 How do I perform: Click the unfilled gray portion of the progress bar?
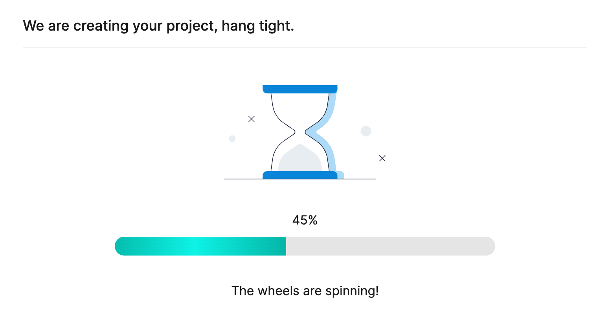tap(391, 246)
